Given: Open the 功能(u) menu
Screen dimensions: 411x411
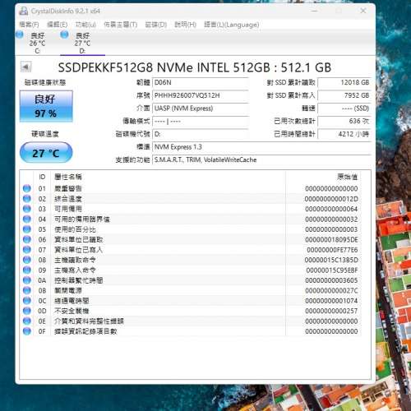Looking at the screenshot, I should pyautogui.click(x=85, y=25).
